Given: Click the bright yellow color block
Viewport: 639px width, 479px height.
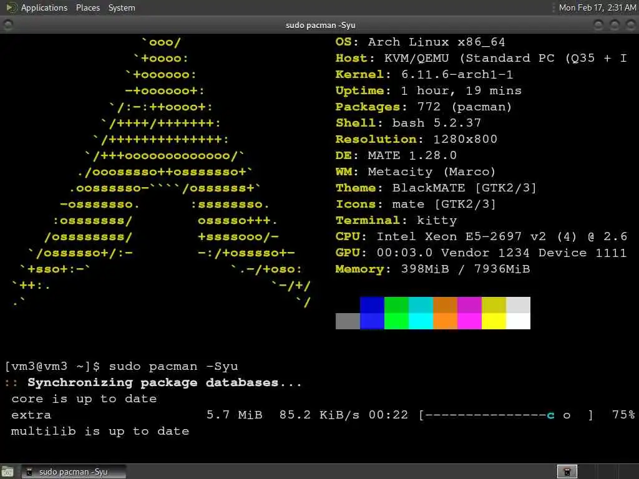Looking at the screenshot, I should (494, 321).
